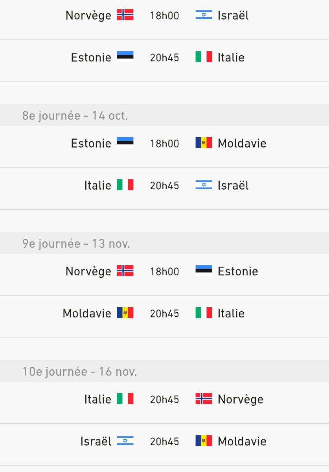
Task: Click Norway flag in Norvège–Israël match
Action: point(125,15)
